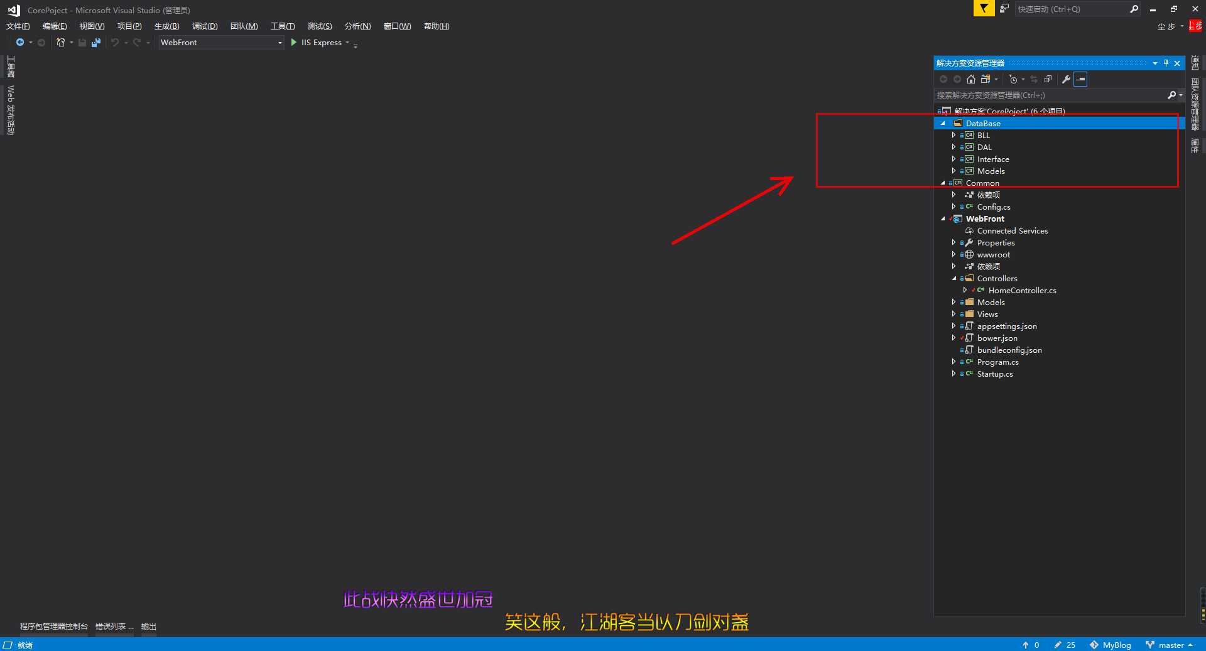Start debugging with the green play icon
Screen dimensions: 1206x651
point(293,43)
